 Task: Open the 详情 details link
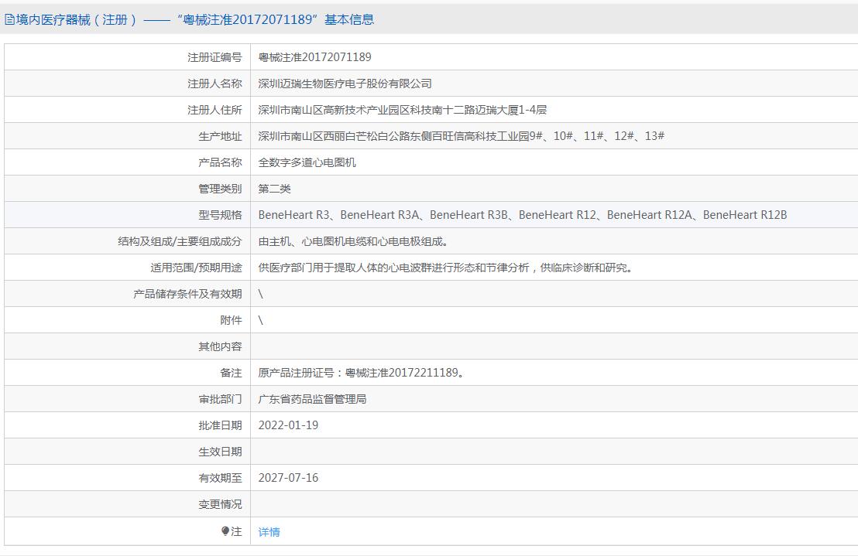click(269, 532)
